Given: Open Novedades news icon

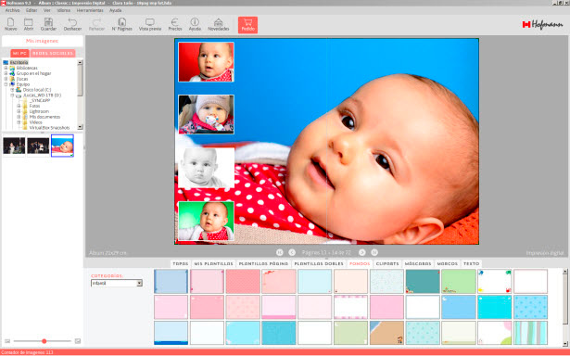Looking at the screenshot, I should (218, 24).
